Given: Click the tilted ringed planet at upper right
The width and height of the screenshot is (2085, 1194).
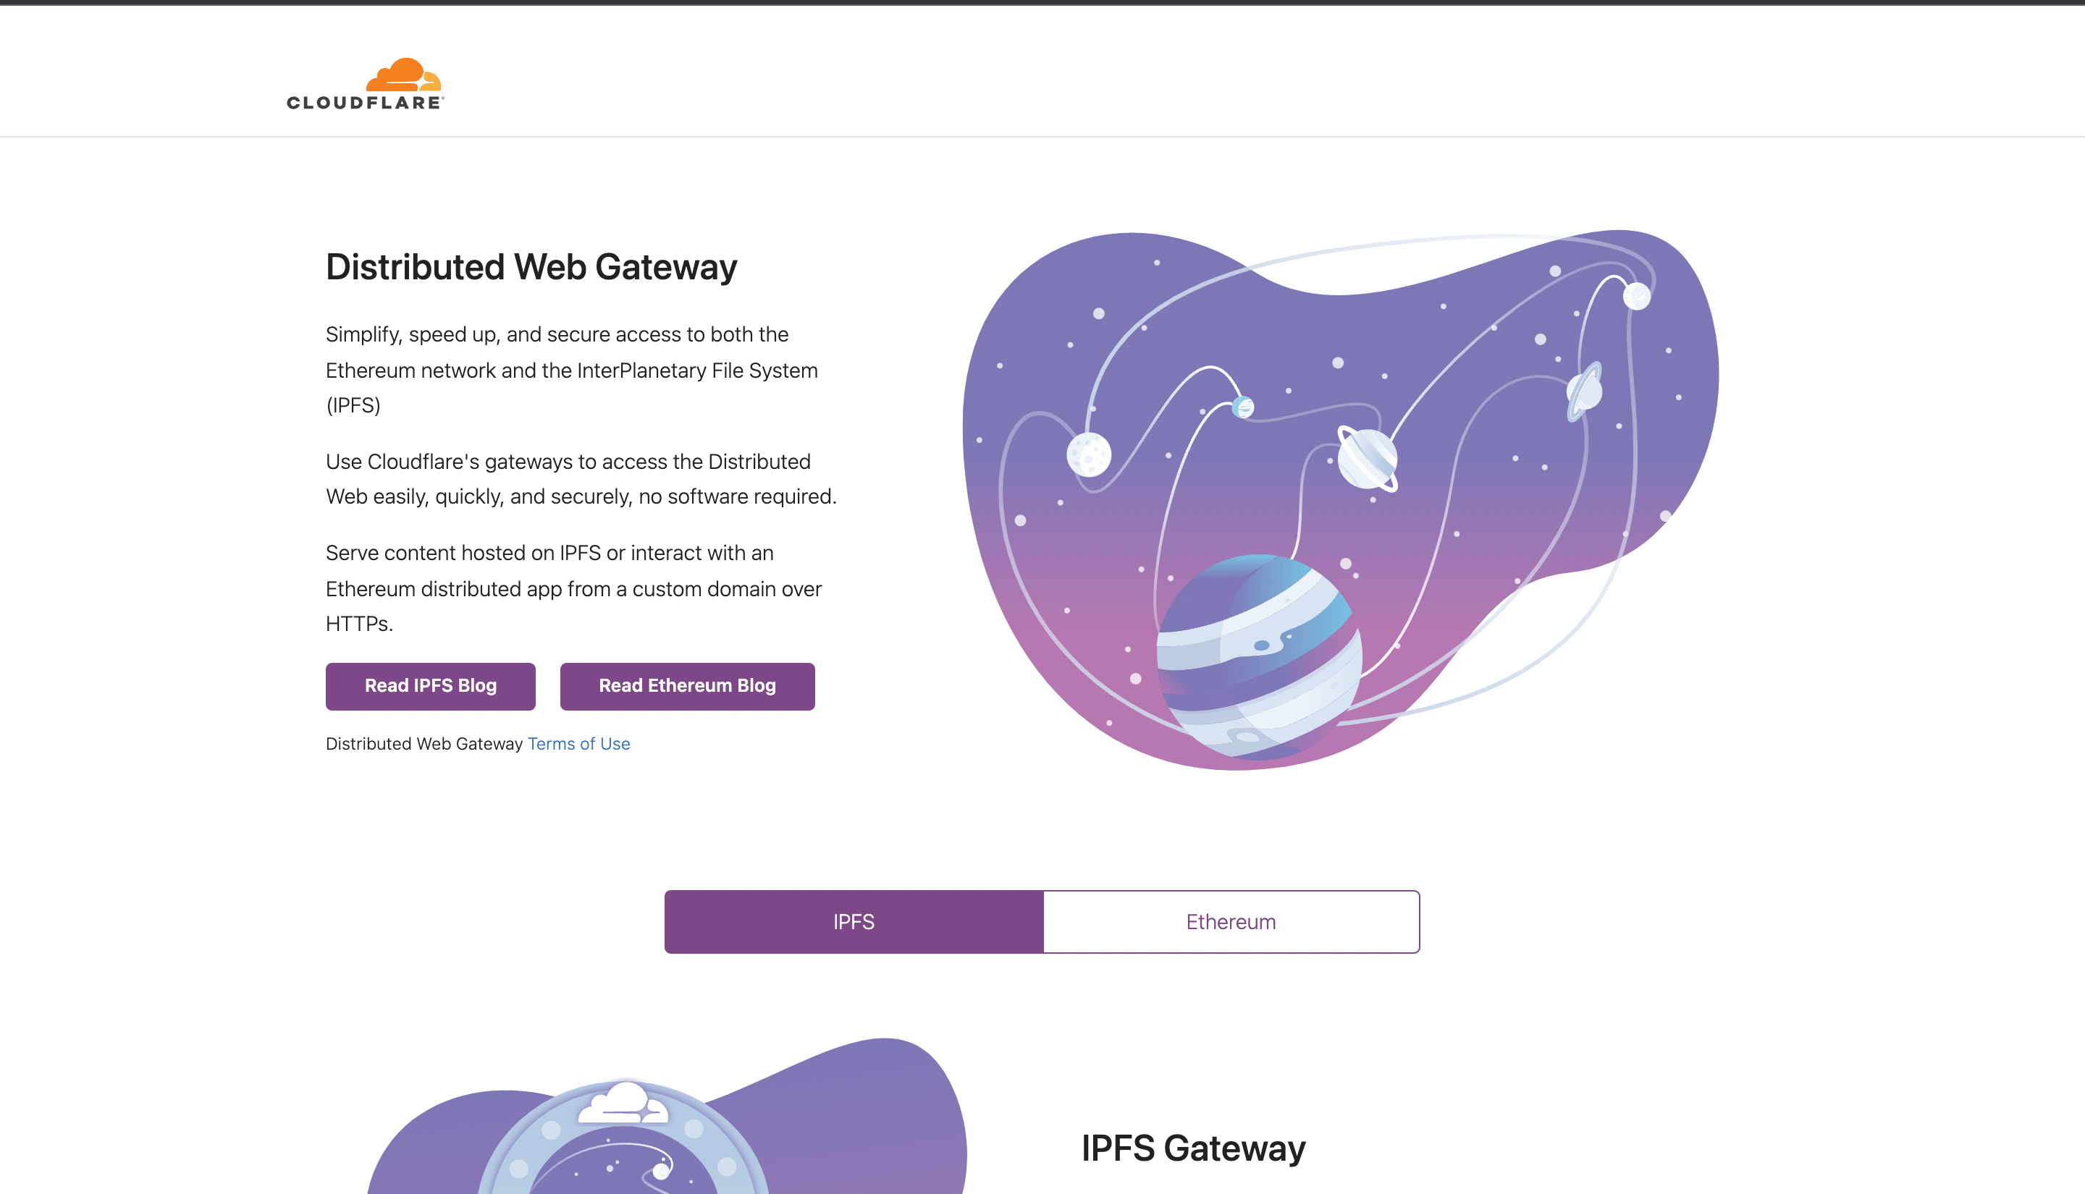Looking at the screenshot, I should [x=1584, y=391].
